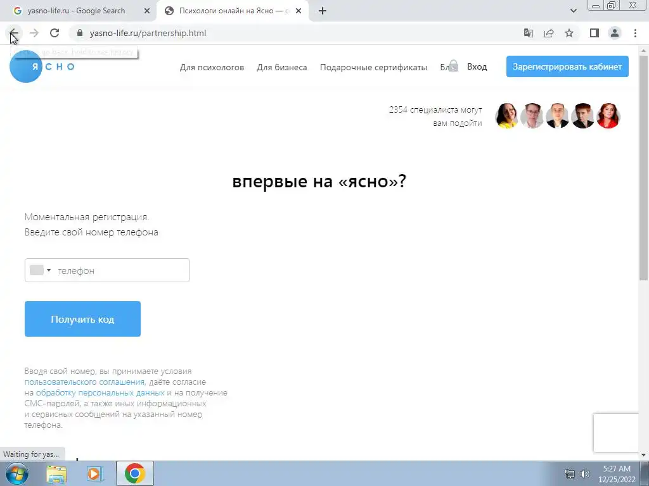Click the share page icon

(549, 33)
